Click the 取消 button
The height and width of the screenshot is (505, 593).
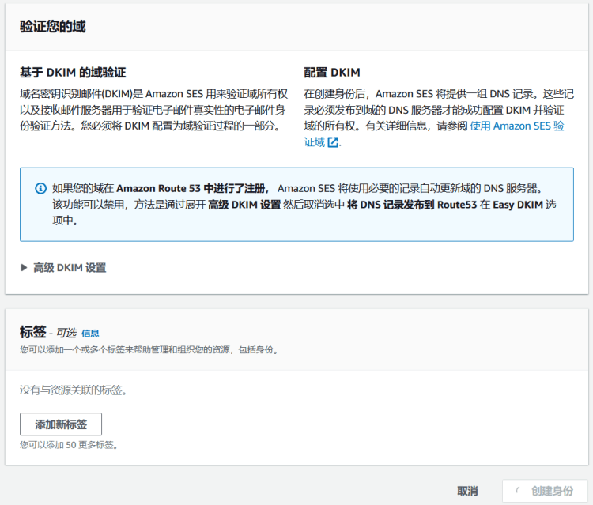coord(467,491)
